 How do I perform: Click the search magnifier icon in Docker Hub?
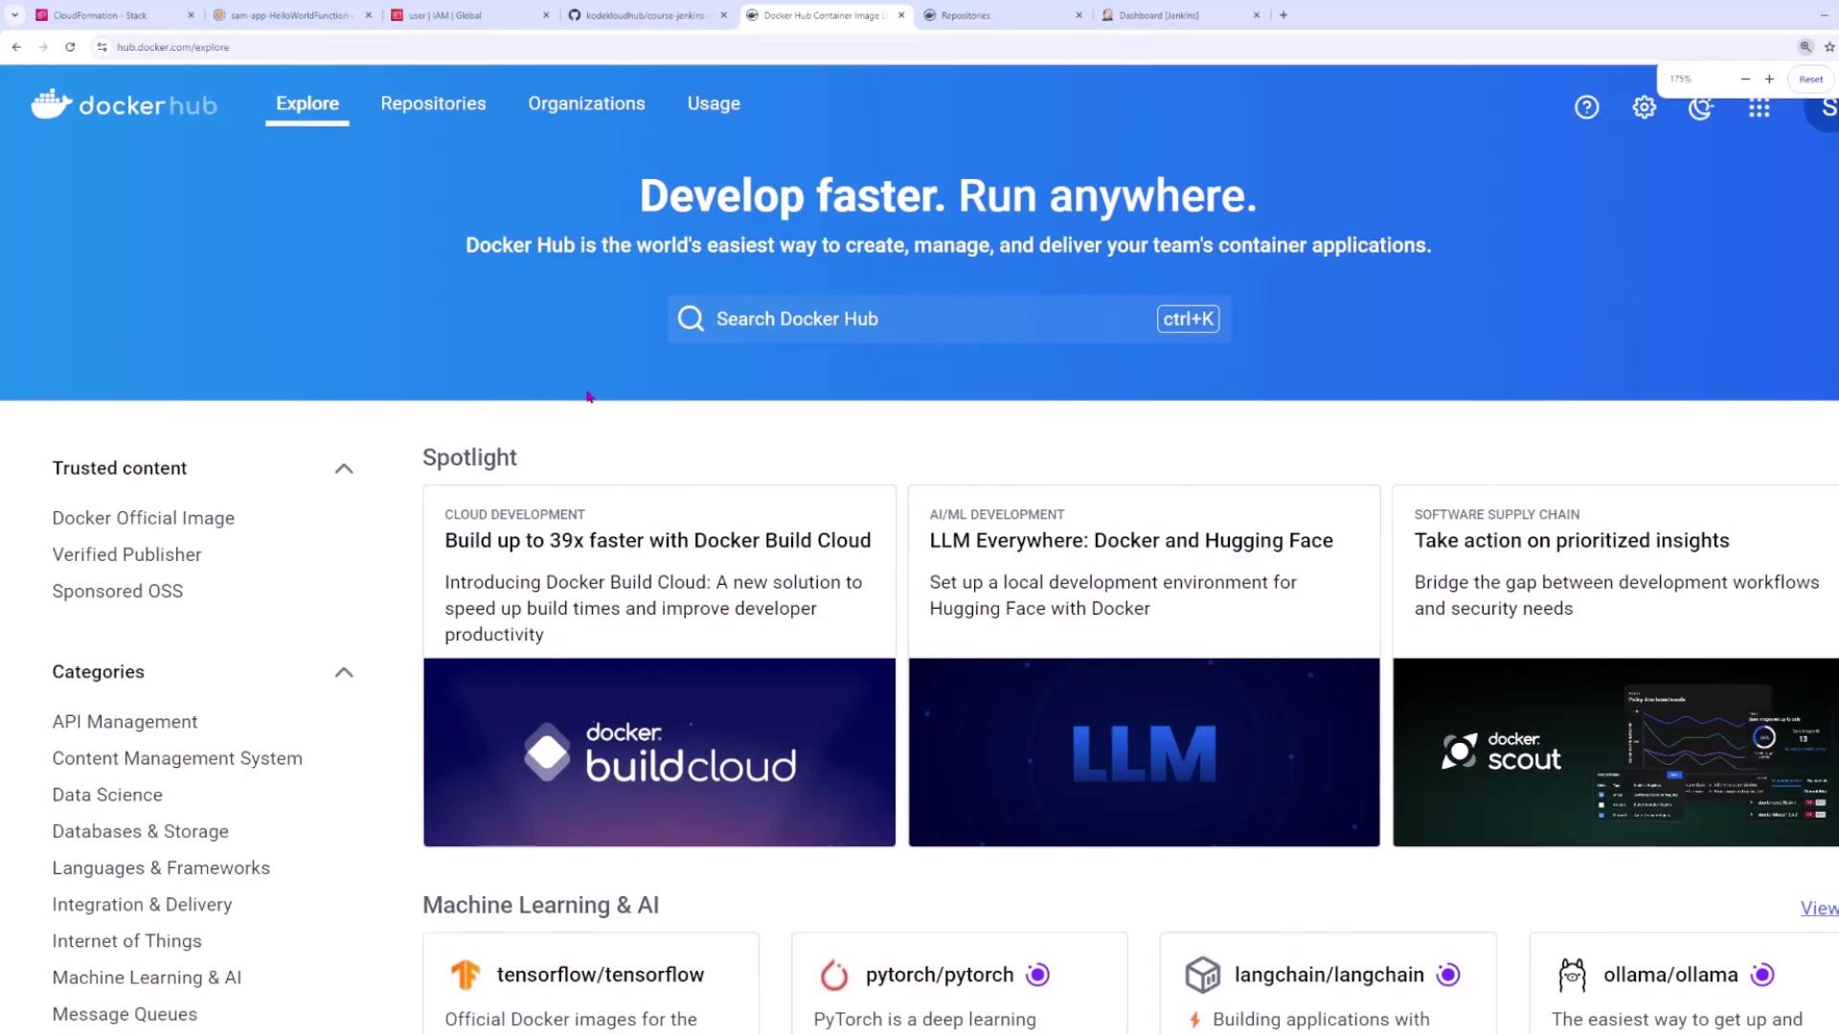click(x=691, y=319)
